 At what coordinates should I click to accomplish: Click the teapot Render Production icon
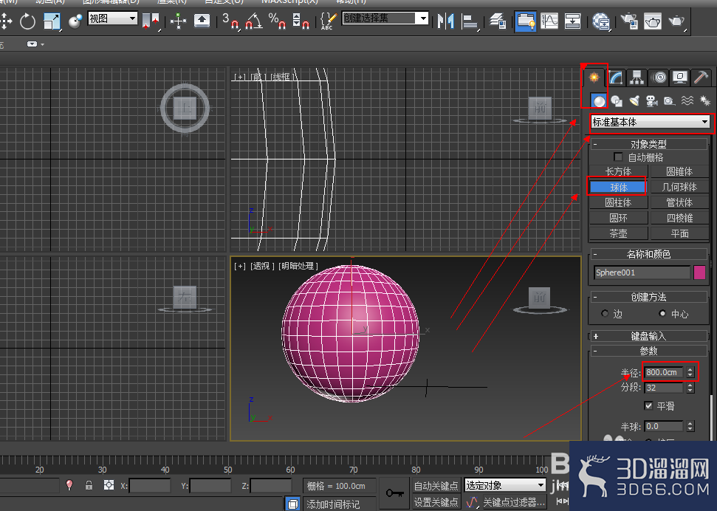pos(676,21)
